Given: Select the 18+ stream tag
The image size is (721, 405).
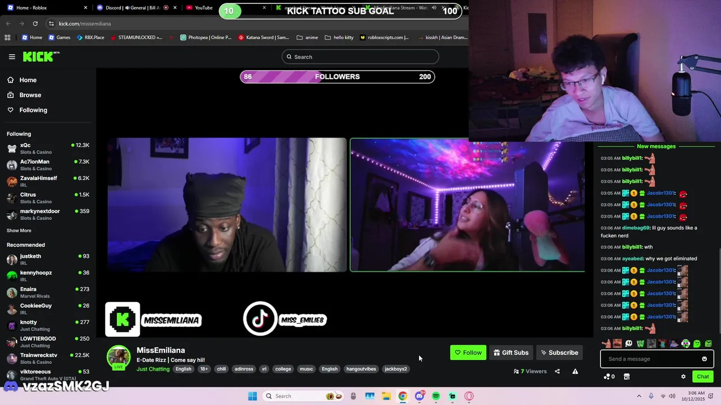Looking at the screenshot, I should (204, 369).
